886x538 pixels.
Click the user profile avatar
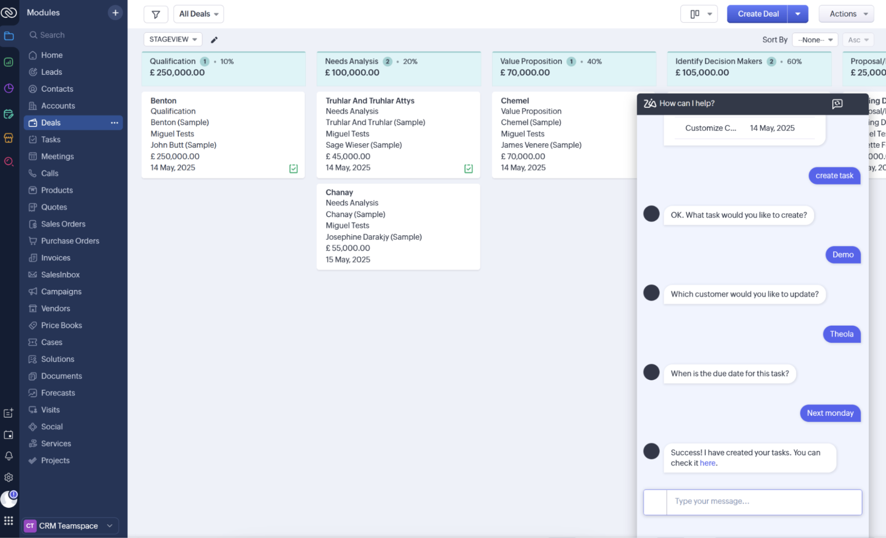click(x=9, y=499)
